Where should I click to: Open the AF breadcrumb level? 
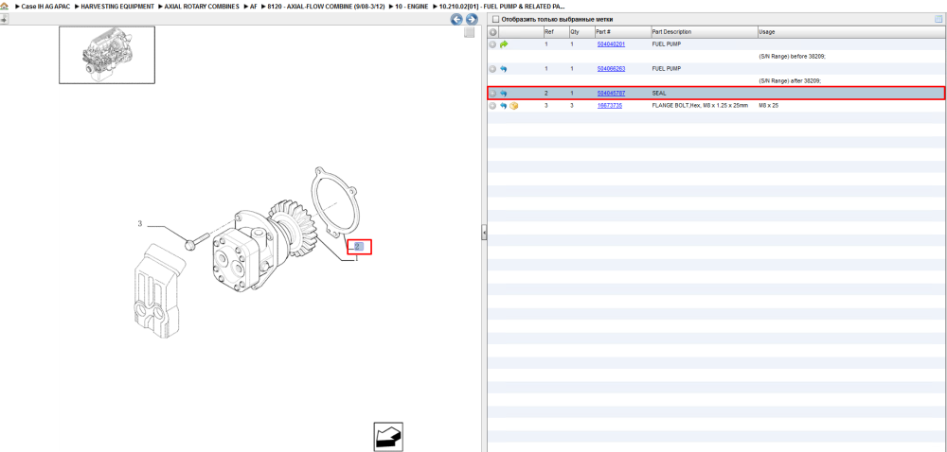(x=254, y=6)
